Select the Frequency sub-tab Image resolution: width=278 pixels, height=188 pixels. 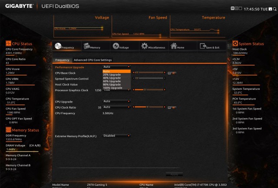[62, 60]
